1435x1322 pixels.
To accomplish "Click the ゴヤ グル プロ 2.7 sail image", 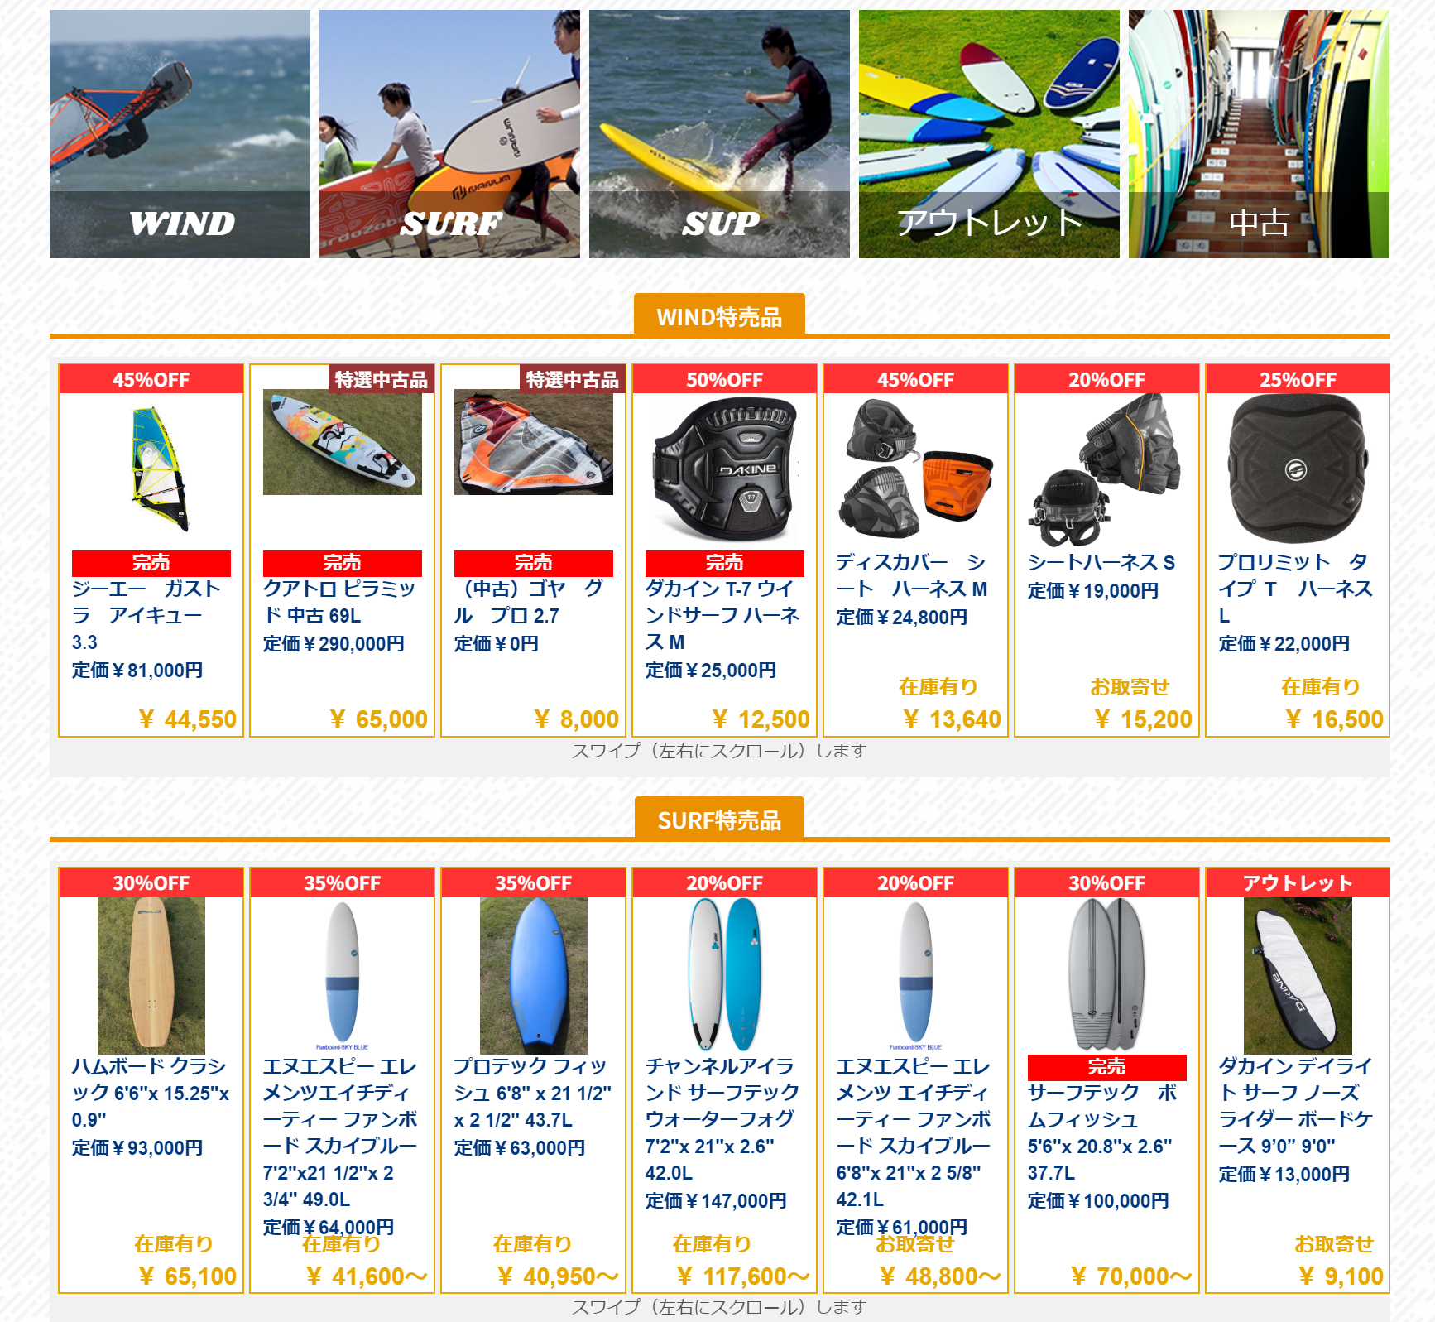I will 534,443.
